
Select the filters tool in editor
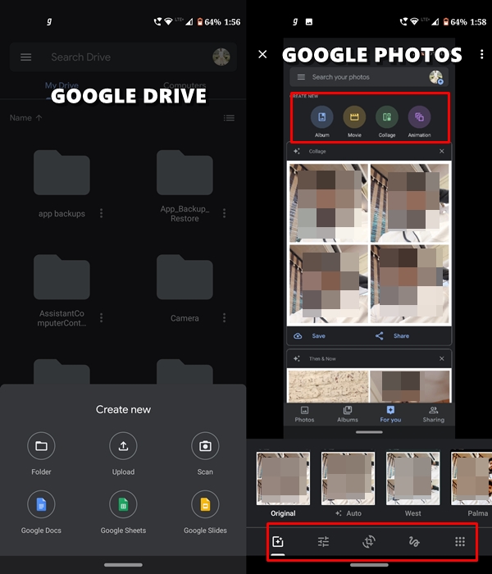278,541
